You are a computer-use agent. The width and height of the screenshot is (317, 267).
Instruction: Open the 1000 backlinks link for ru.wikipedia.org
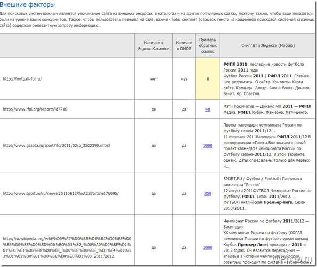pyautogui.click(x=208, y=248)
